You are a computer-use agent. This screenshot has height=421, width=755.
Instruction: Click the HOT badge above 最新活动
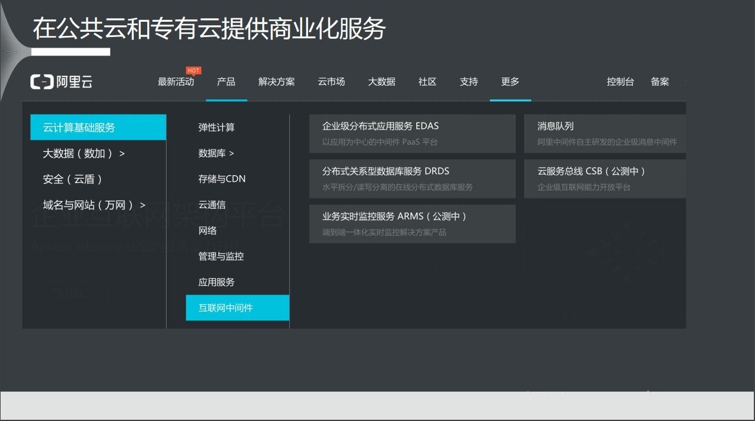point(193,71)
